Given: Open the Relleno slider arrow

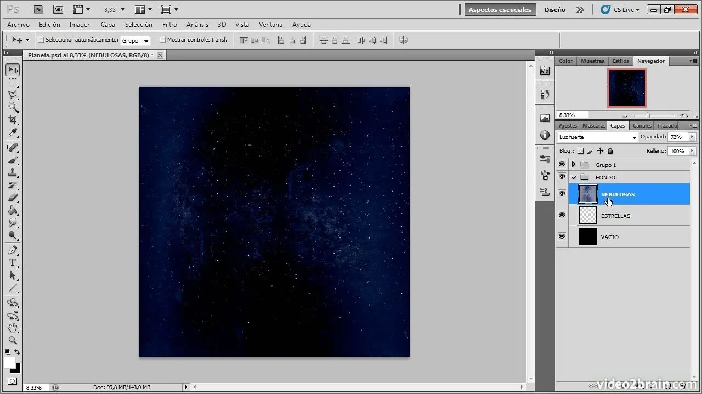Looking at the screenshot, I should (692, 151).
